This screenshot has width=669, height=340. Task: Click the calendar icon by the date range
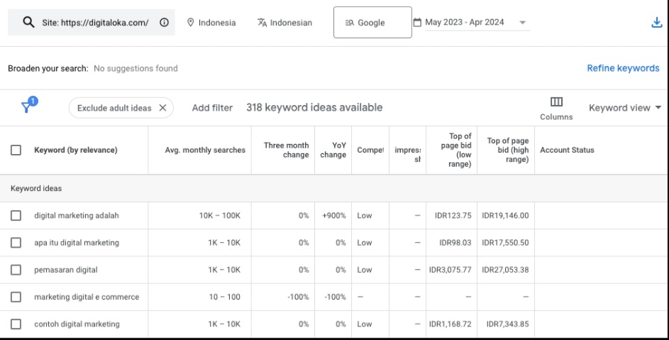pos(417,22)
